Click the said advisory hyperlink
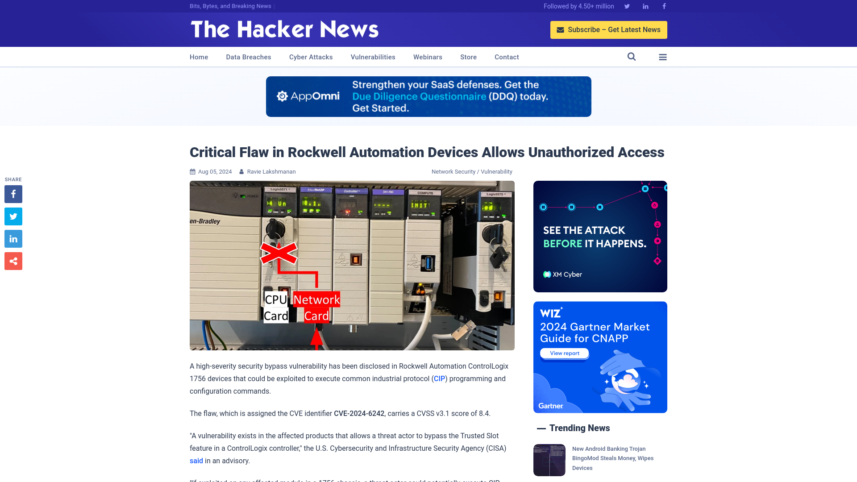Image resolution: width=857 pixels, height=482 pixels. 196,461
